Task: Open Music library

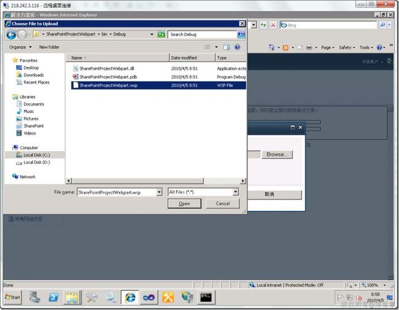Action: [x=25, y=112]
